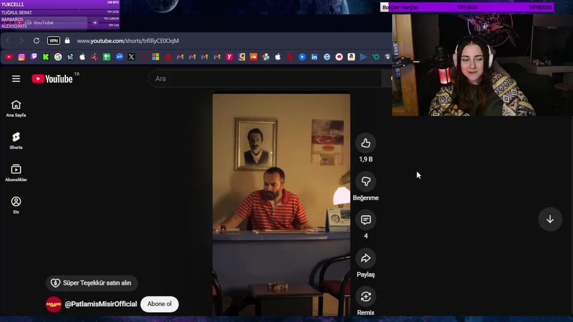This screenshot has width=573, height=322.
Task: Open the Twitch bookmark
Action: pos(34,57)
